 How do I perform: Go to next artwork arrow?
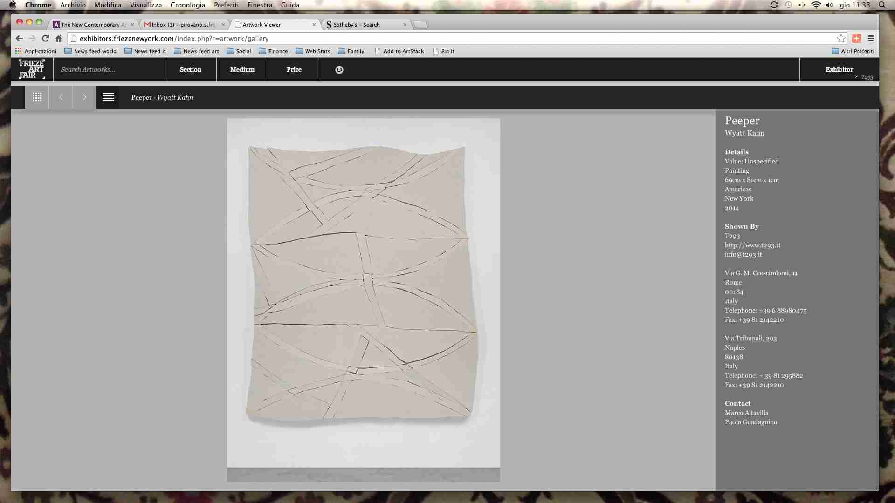click(x=84, y=97)
